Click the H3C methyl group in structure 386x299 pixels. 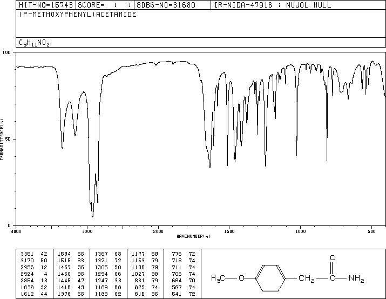[x=218, y=278]
